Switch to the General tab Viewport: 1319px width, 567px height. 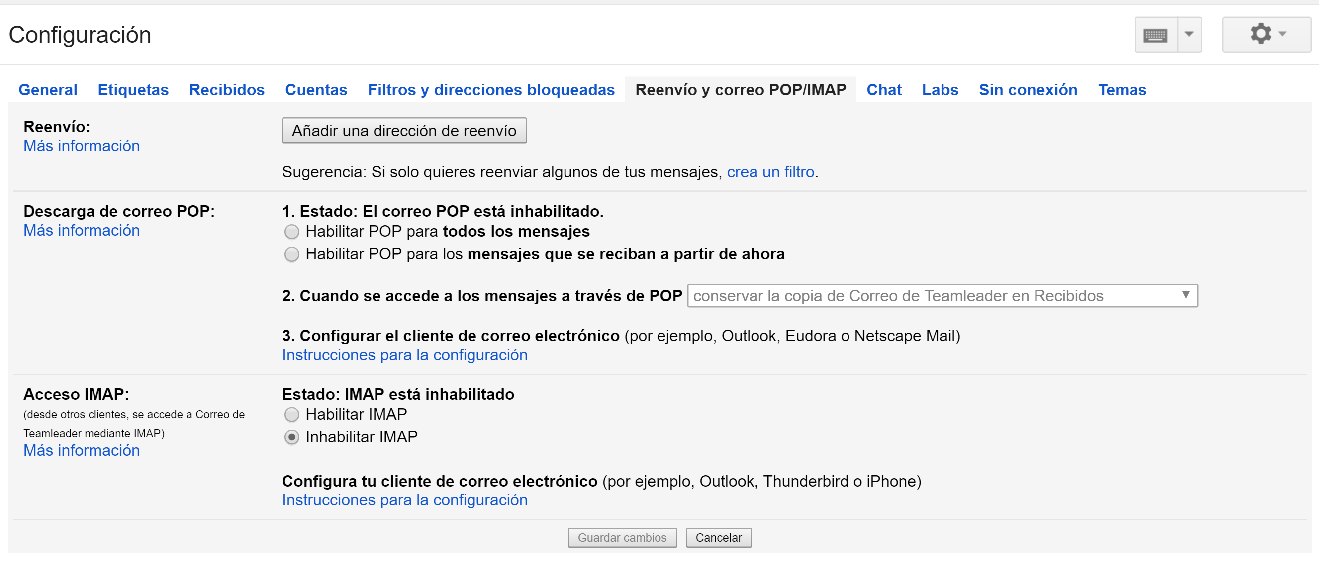click(48, 90)
